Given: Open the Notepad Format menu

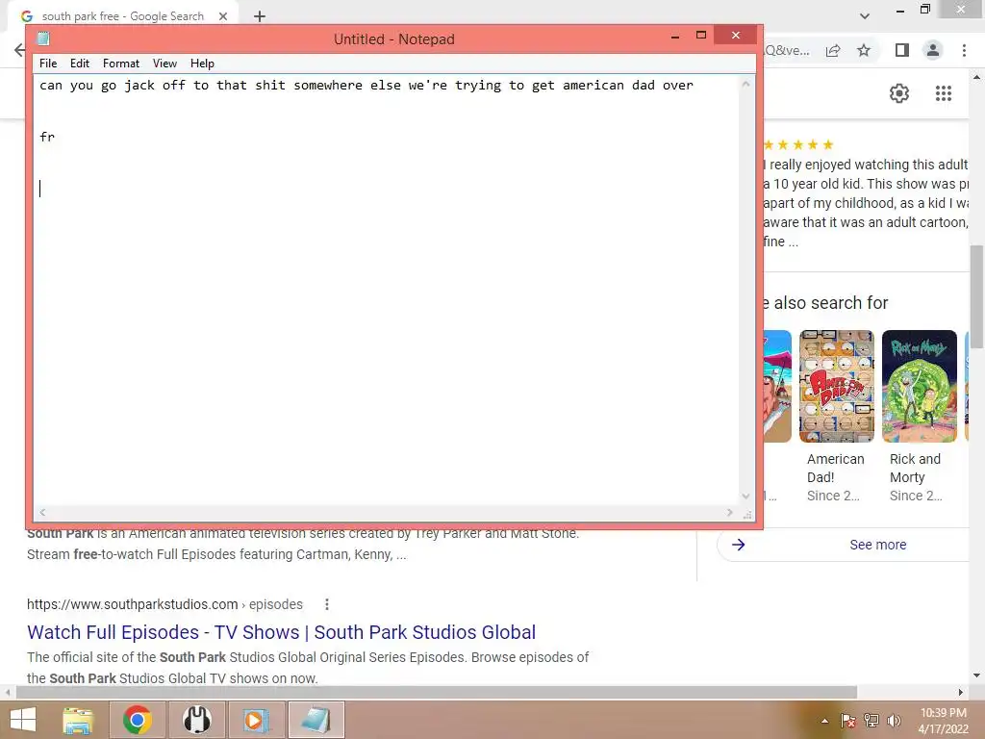Looking at the screenshot, I should click(x=121, y=64).
